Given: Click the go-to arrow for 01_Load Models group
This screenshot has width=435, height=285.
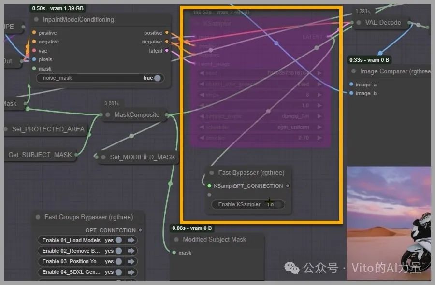Looking at the screenshot, I should click(x=131, y=240).
